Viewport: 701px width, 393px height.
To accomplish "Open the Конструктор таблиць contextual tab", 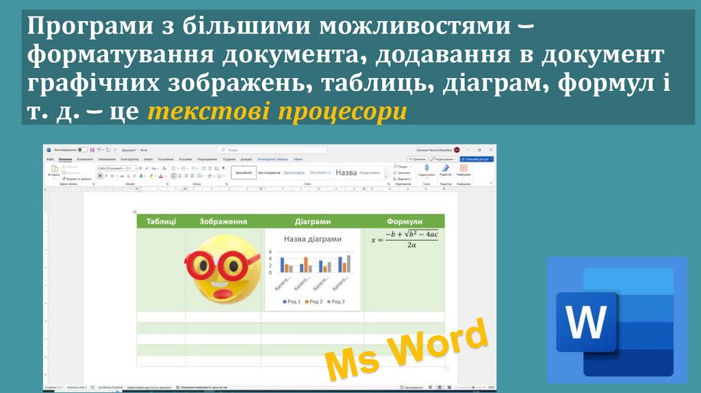I will coord(272,159).
